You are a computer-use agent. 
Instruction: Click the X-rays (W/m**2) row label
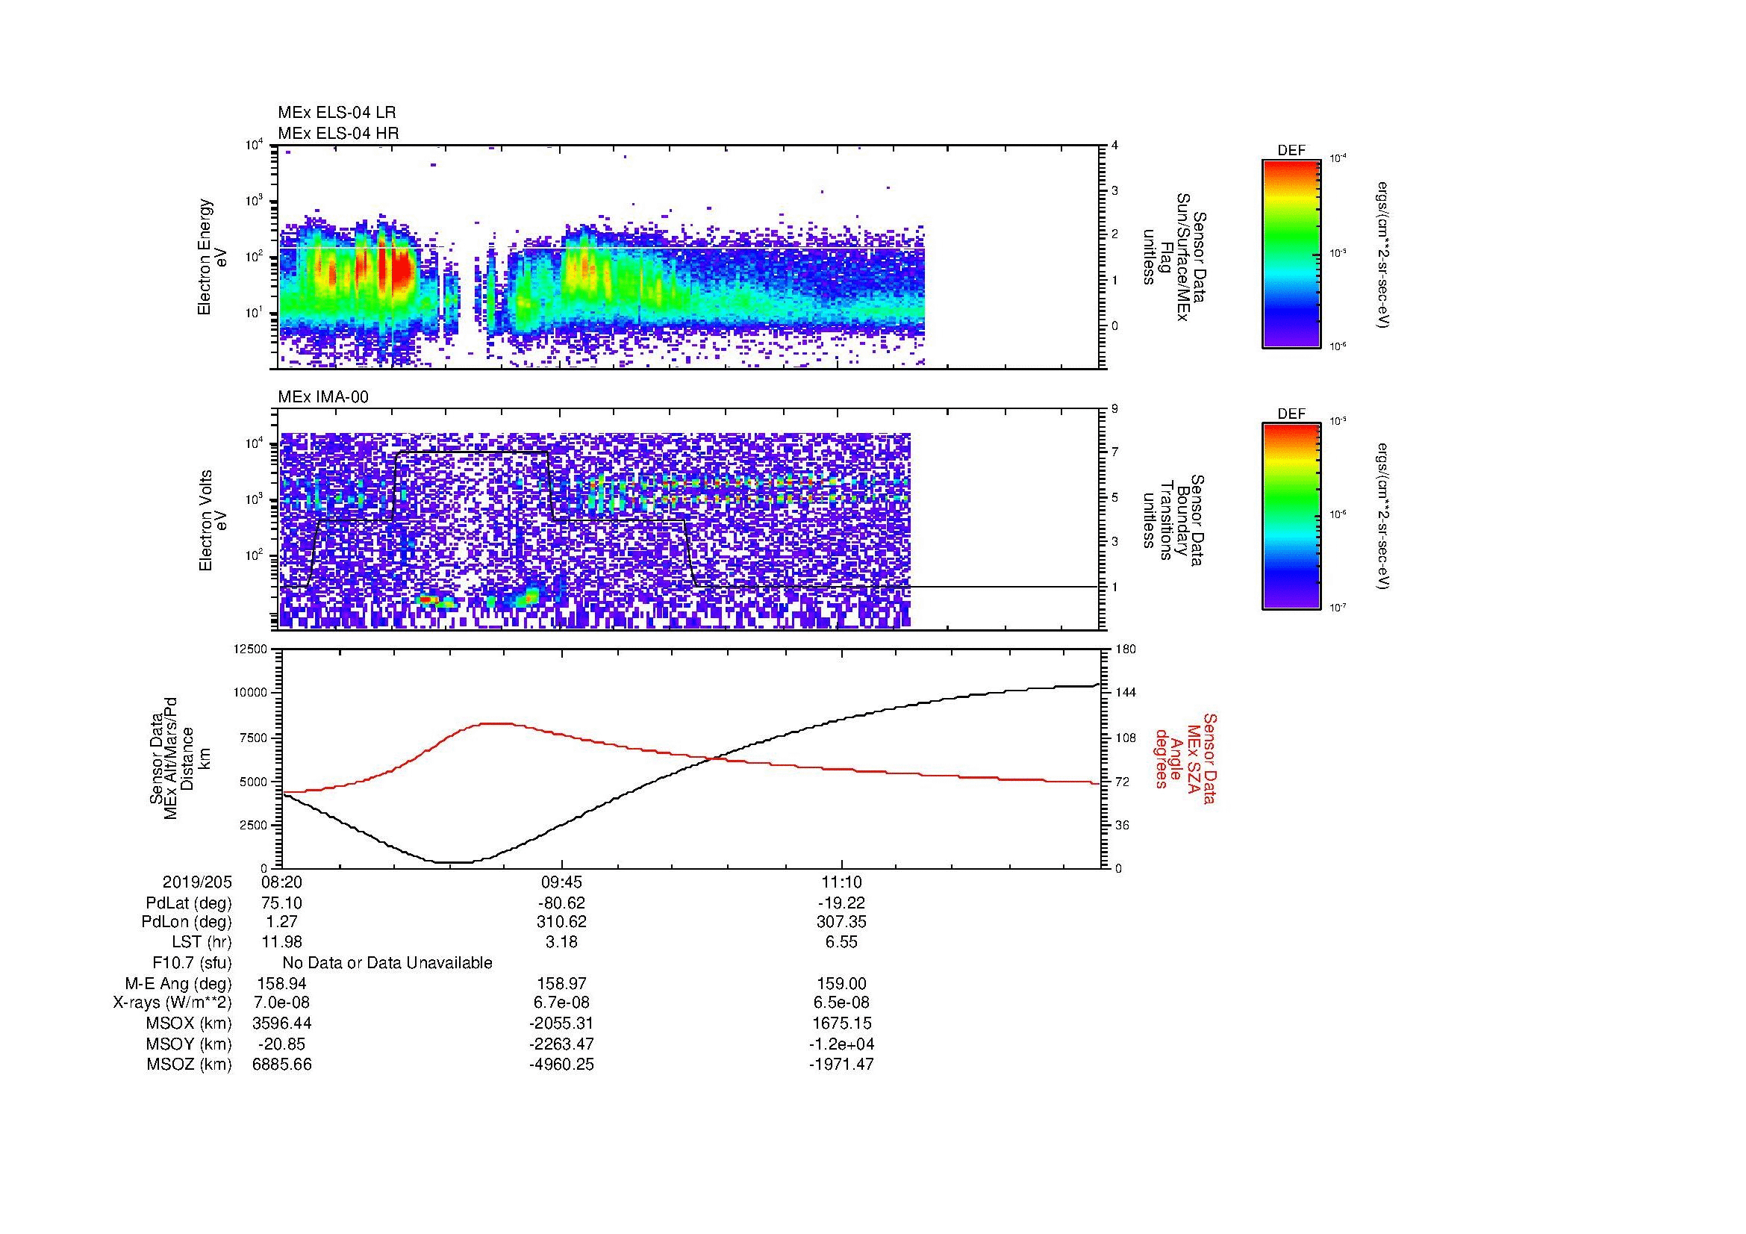pyautogui.click(x=172, y=1003)
